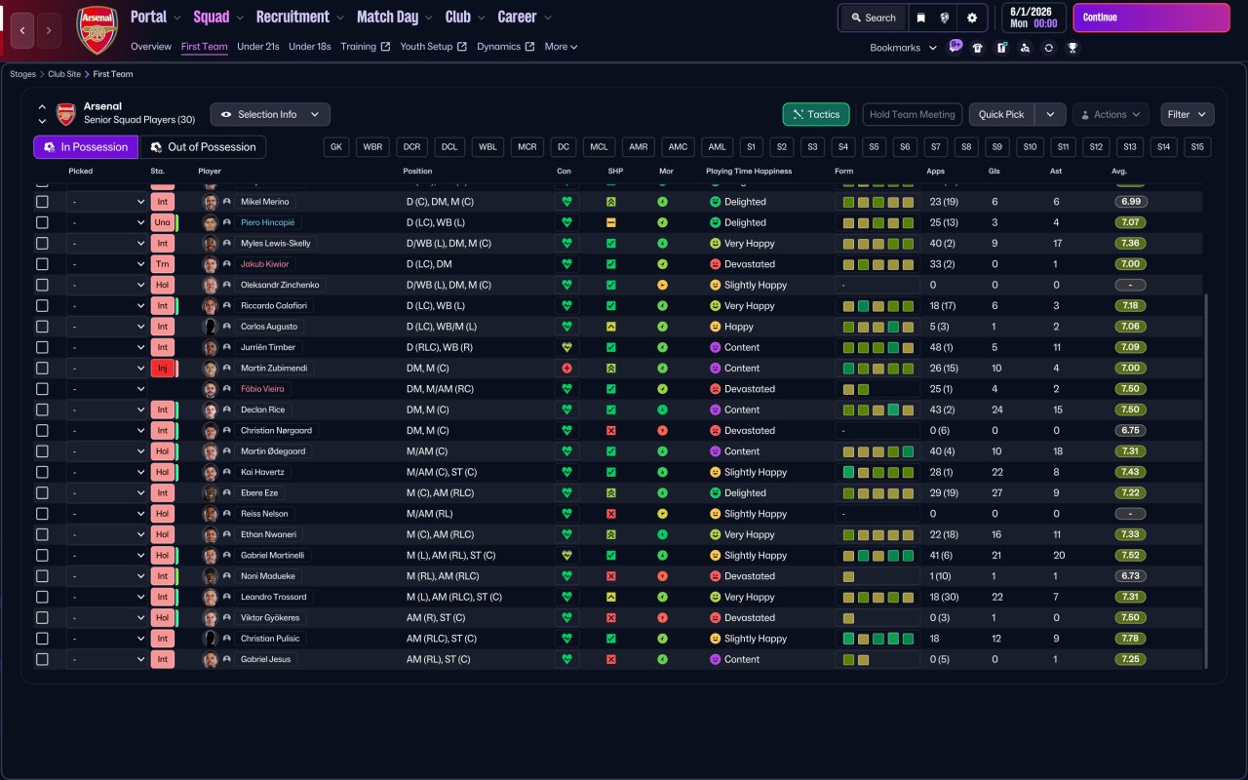The height and width of the screenshot is (780, 1248).
Task: Check the box beside Declan Rice
Action: [42, 409]
